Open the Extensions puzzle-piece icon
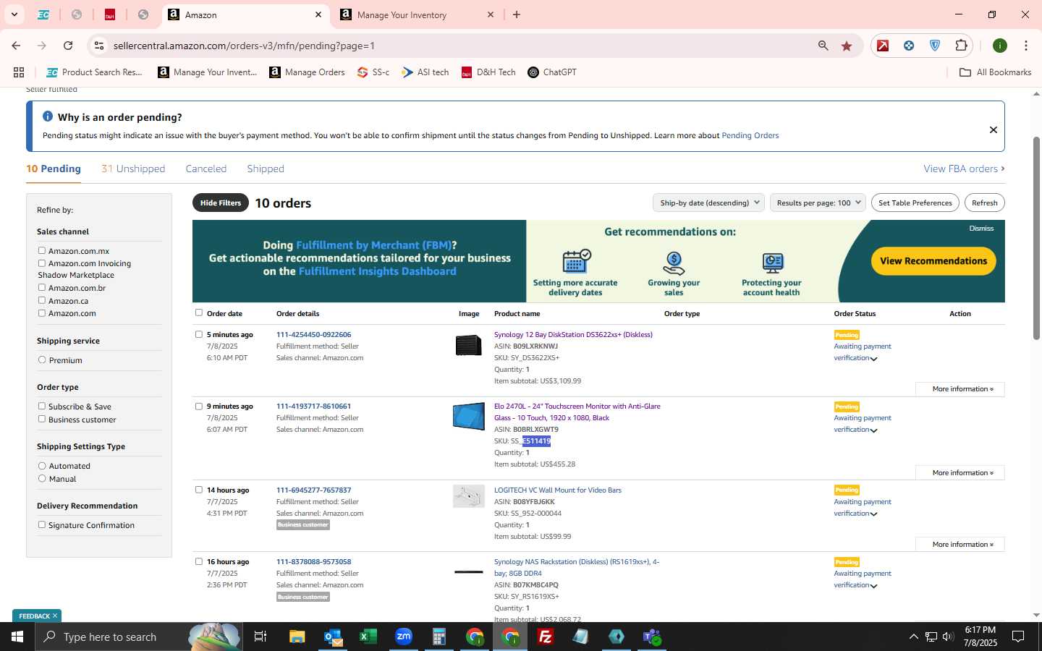1042x651 pixels. [961, 46]
